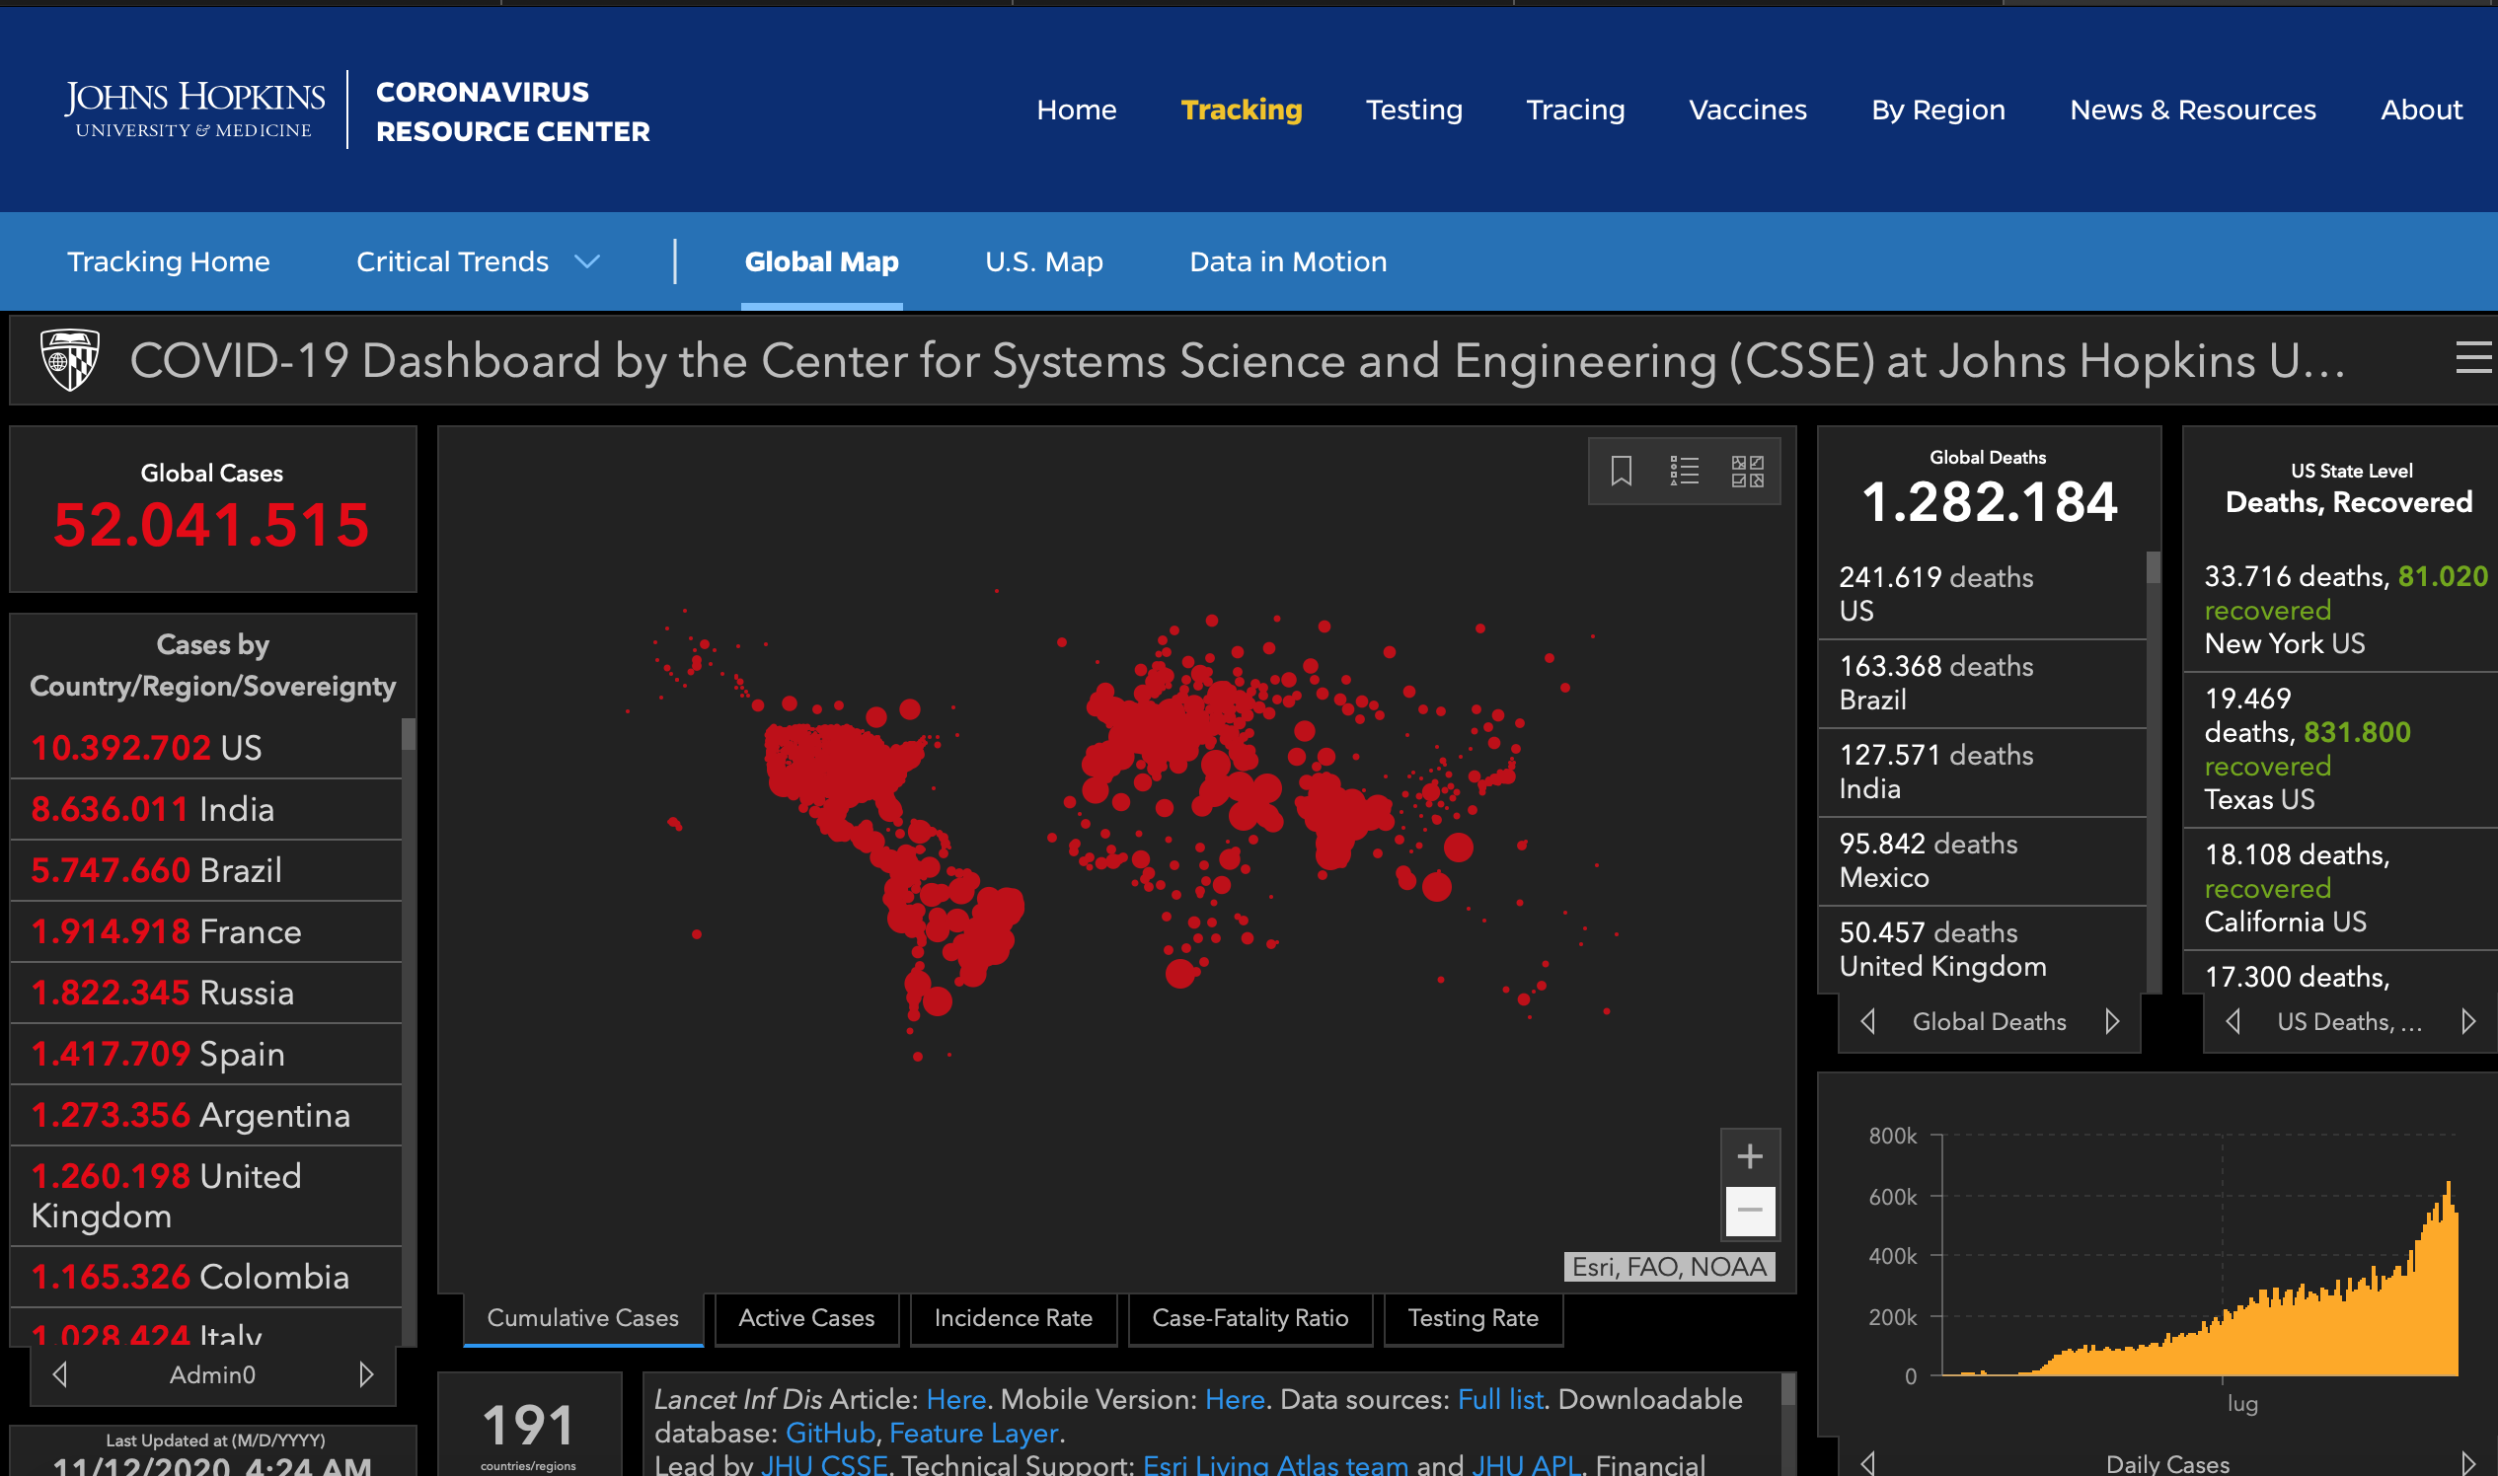Click right arrow beside Global Deaths
This screenshot has height=1476, width=2498.
pos(2112,1021)
